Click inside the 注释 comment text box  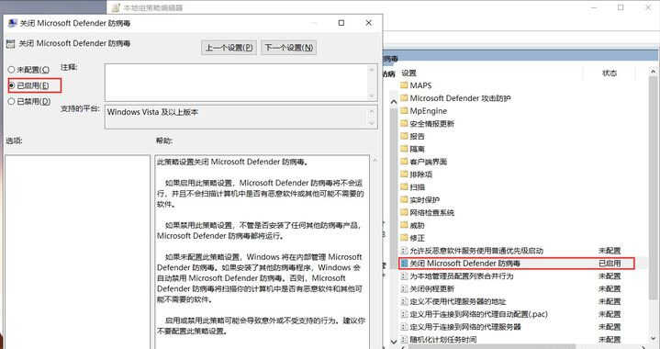237,83
